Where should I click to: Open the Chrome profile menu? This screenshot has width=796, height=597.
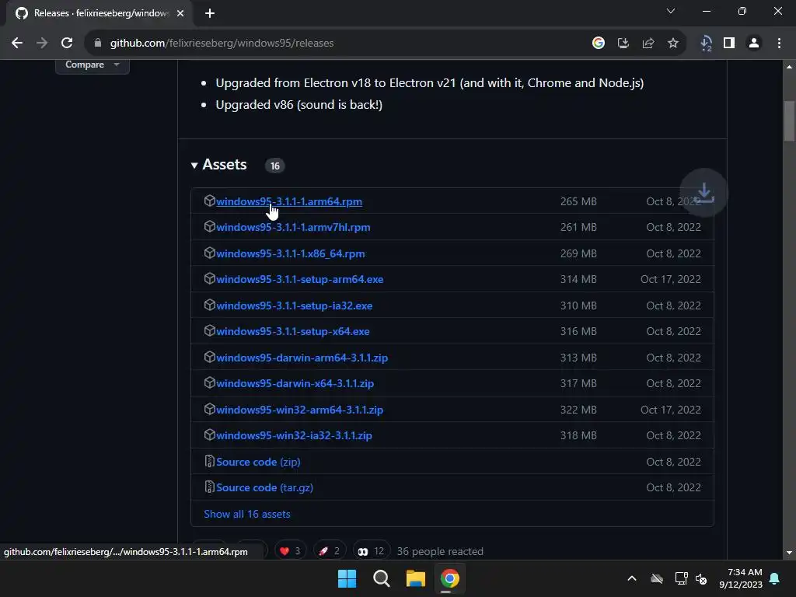click(754, 44)
